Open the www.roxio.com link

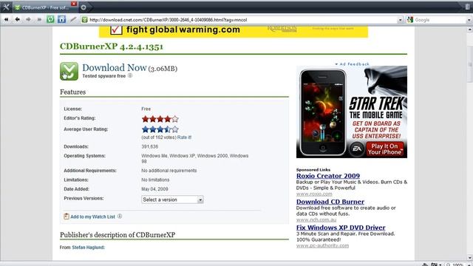[x=314, y=194]
